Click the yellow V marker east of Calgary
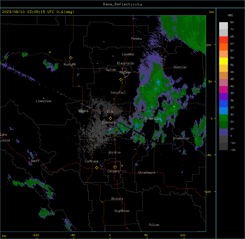245x239 pixels. pos(122,166)
